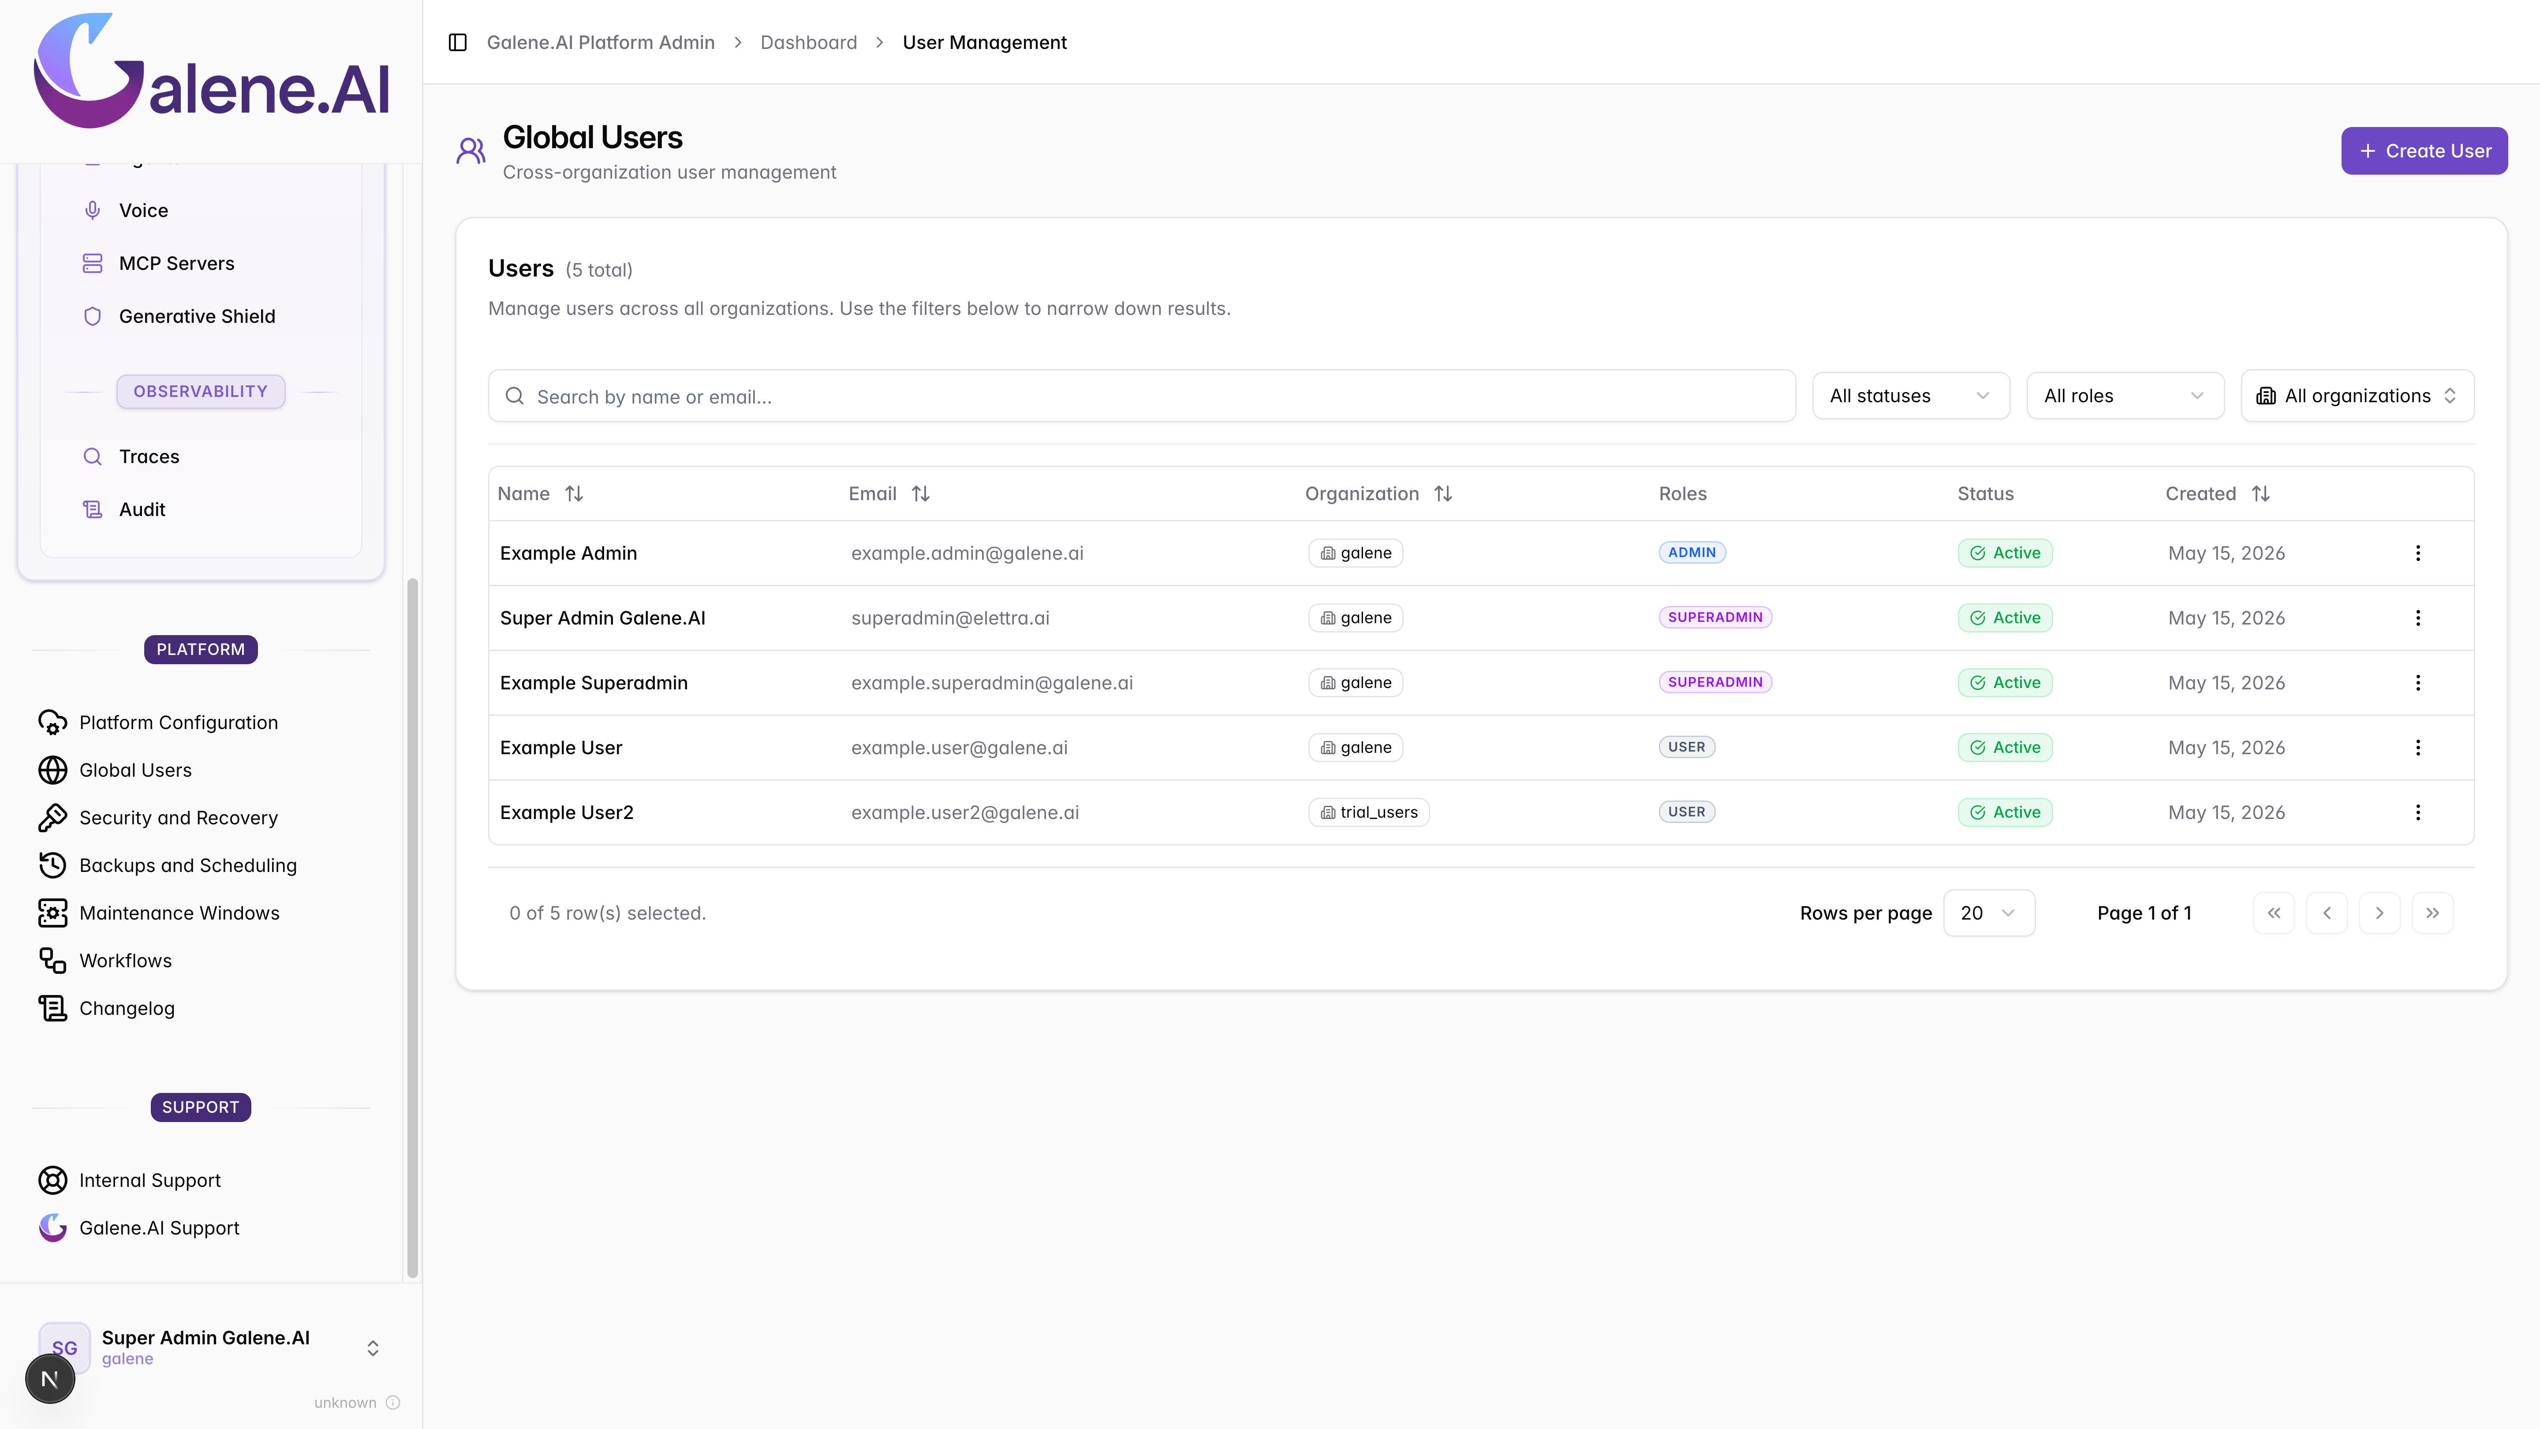This screenshot has height=1429, width=2540.
Task: Click the MCP Servers icon
Action: coord(93,263)
